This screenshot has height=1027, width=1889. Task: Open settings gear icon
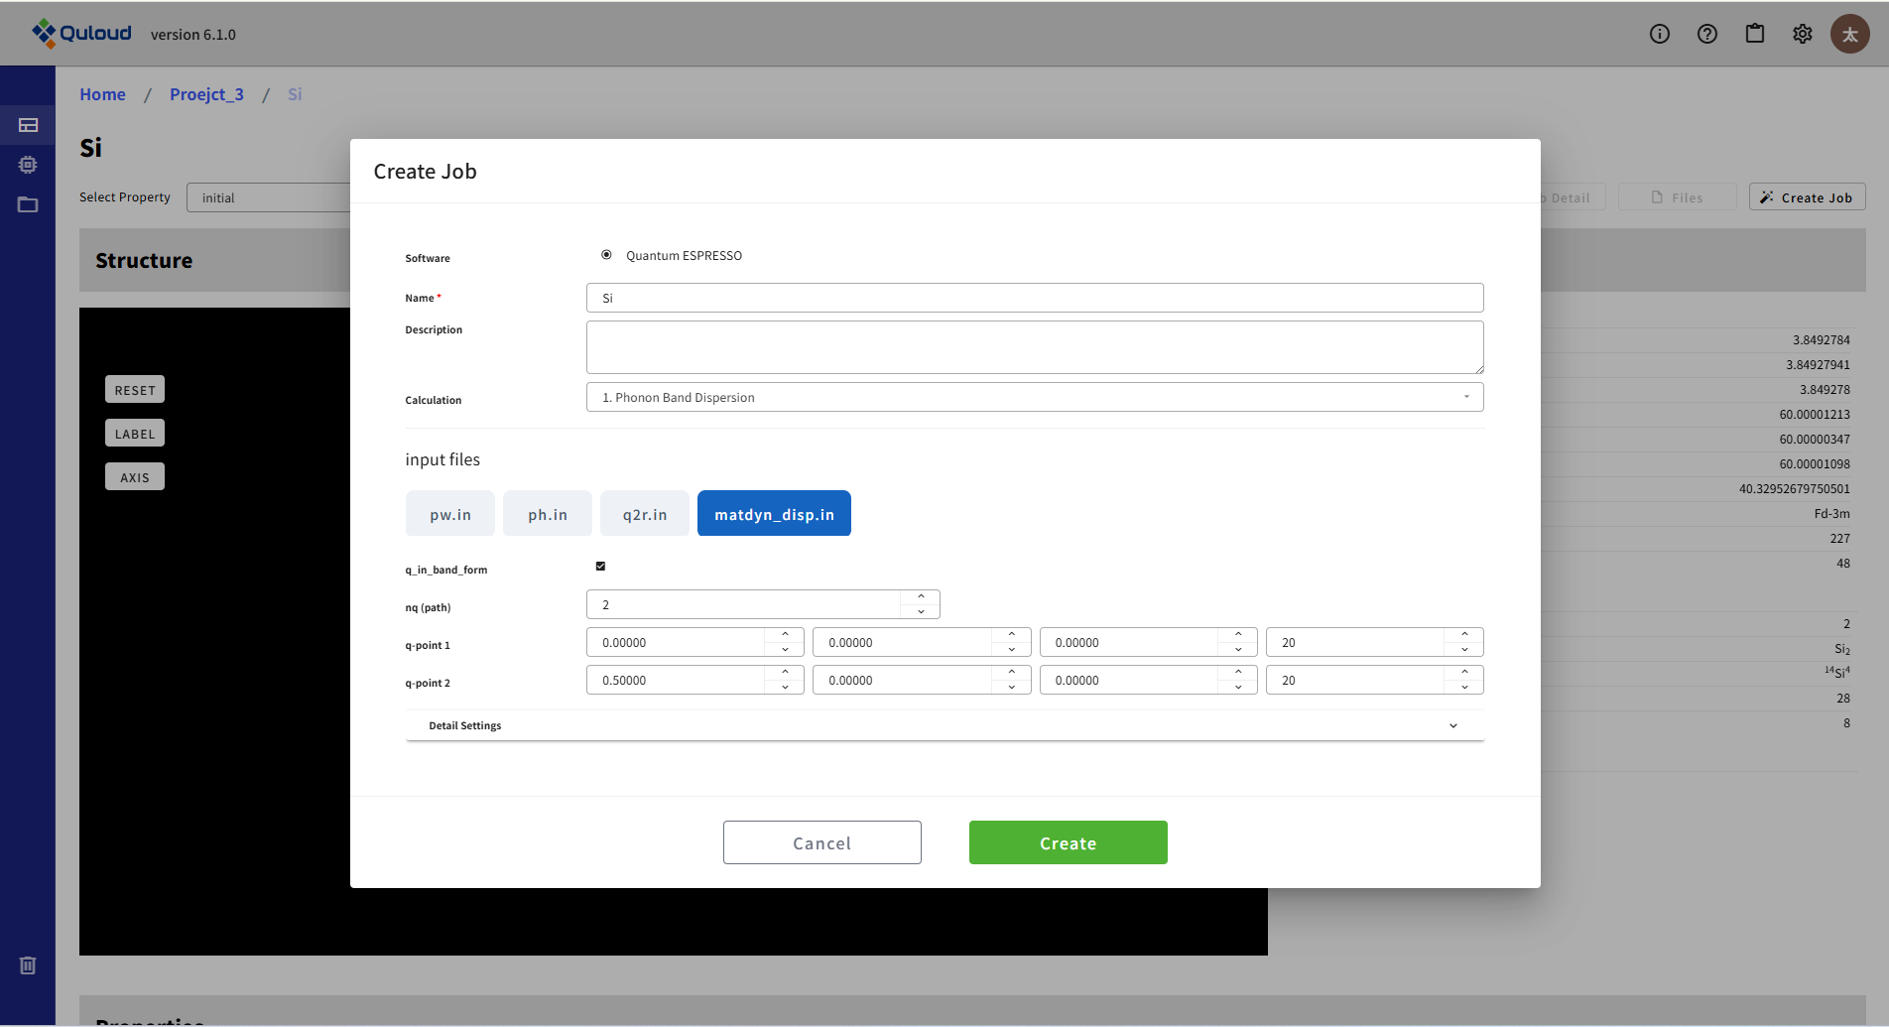[1803, 34]
